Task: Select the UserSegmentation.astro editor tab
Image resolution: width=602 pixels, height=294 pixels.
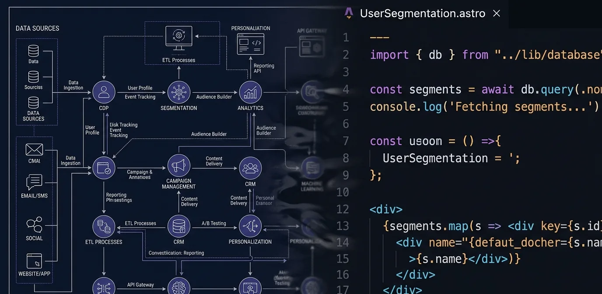Action: 422,14
